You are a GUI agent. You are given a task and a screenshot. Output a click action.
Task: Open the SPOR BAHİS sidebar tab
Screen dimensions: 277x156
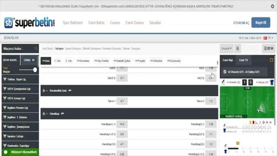(x=11, y=60)
